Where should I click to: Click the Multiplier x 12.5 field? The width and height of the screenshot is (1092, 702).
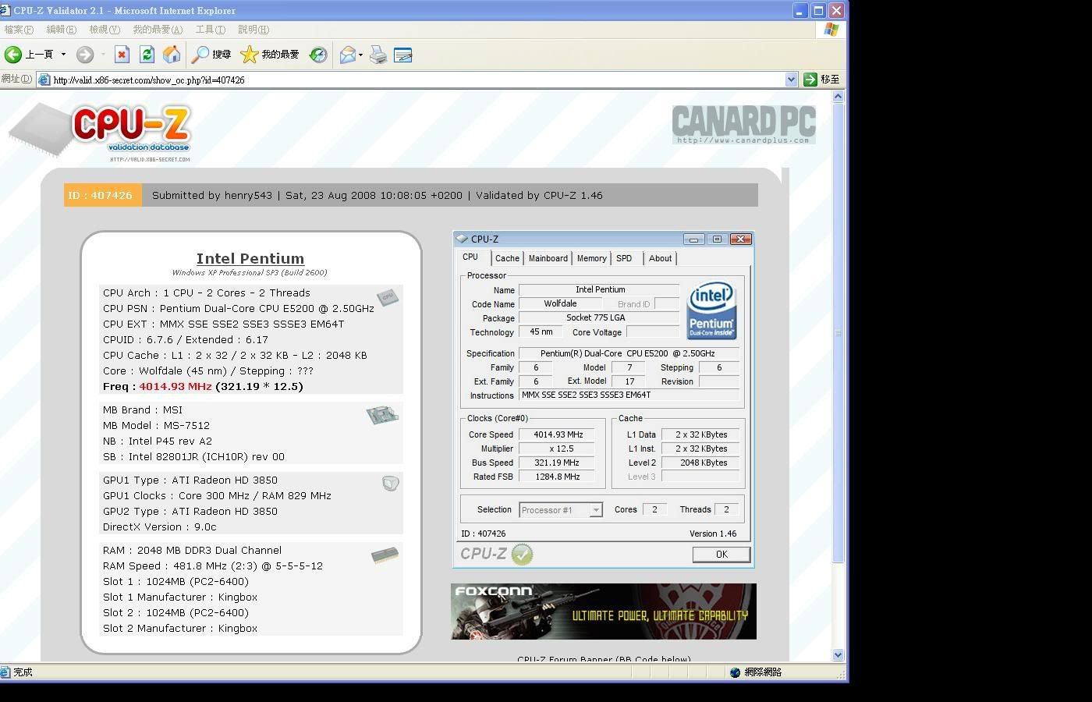[558, 448]
